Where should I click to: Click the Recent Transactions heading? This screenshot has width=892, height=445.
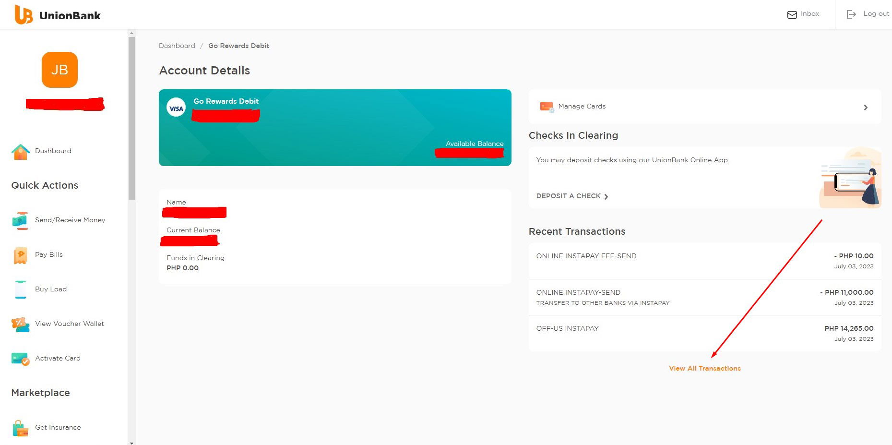click(577, 231)
